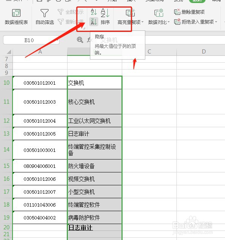The image size is (225, 240).
Task: Click cell B10 with 交换机
Action: (94, 83)
